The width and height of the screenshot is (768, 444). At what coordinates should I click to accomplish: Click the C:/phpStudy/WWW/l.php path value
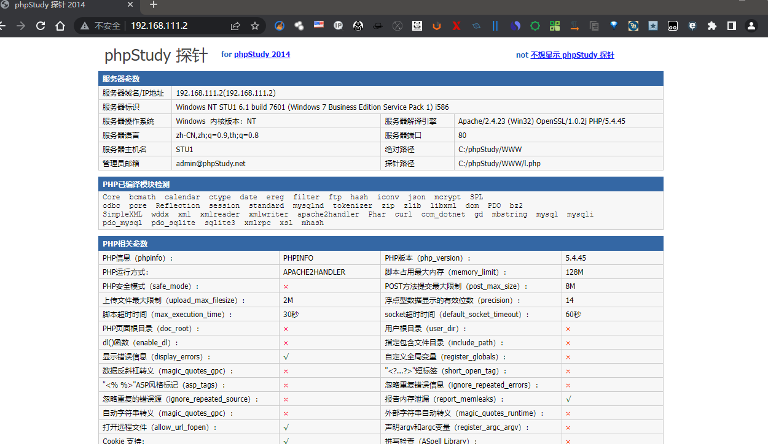500,164
